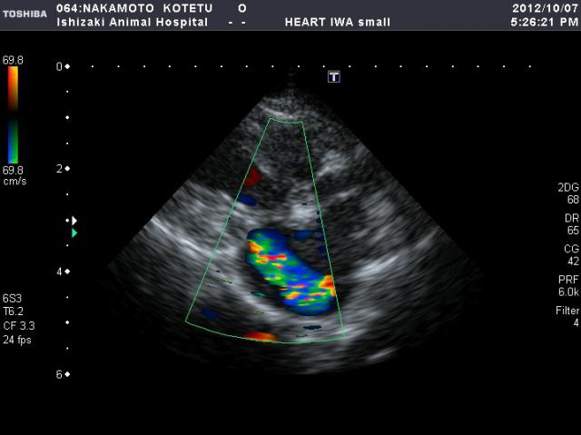Click the DR 65 dynamic range value
The width and height of the screenshot is (581, 435).
(x=572, y=224)
